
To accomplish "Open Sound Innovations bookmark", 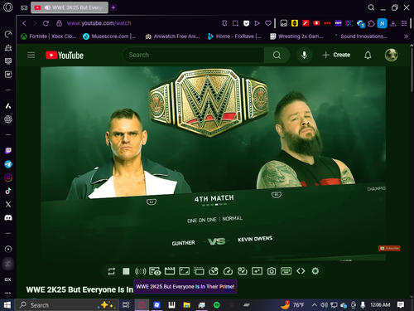I will (360, 36).
